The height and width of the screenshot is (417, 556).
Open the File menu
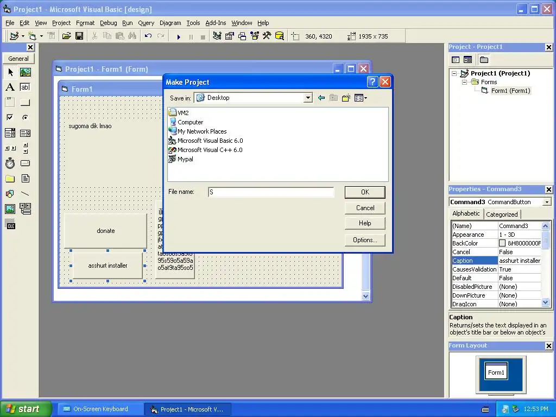click(x=10, y=23)
